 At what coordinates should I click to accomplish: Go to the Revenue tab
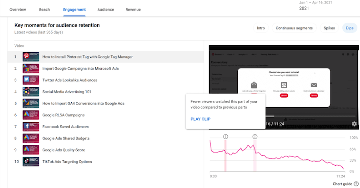pos(133,10)
